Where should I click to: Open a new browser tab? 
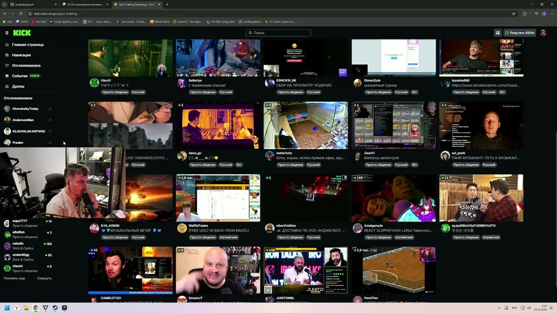point(167,4)
